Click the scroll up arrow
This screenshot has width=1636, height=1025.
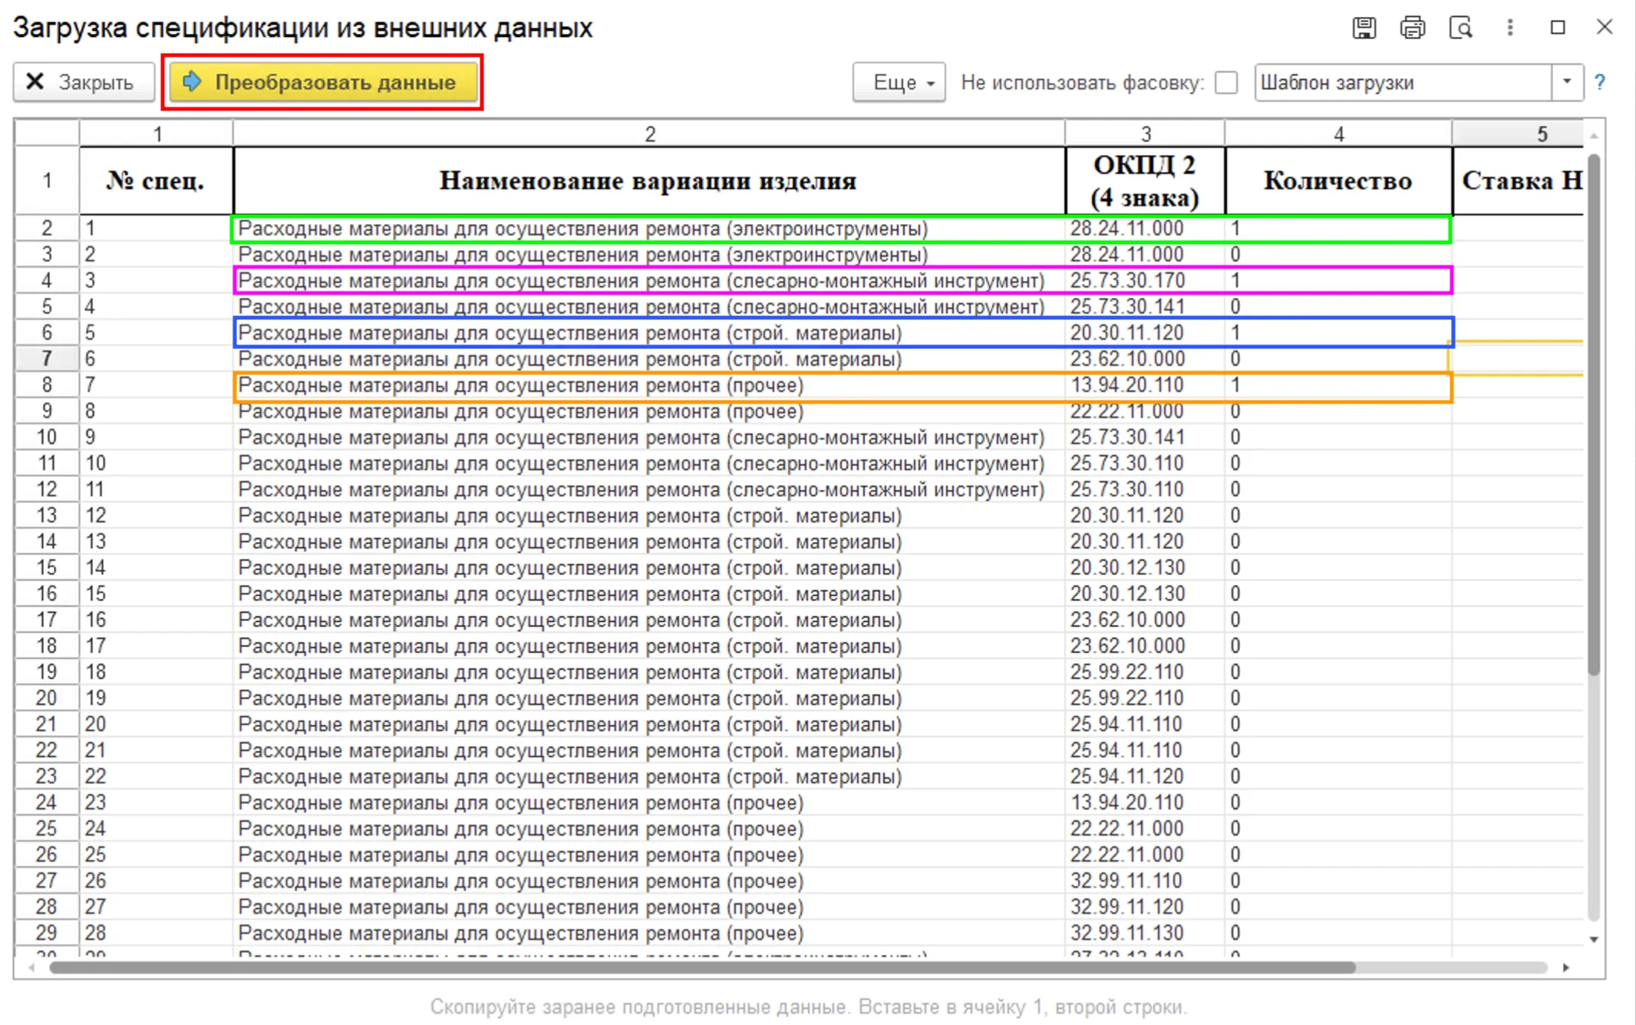pos(1594,136)
